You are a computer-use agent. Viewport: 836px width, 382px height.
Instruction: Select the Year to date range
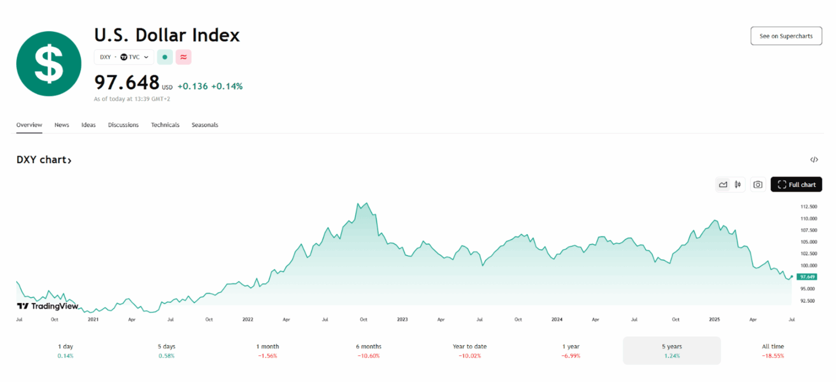pos(469,351)
